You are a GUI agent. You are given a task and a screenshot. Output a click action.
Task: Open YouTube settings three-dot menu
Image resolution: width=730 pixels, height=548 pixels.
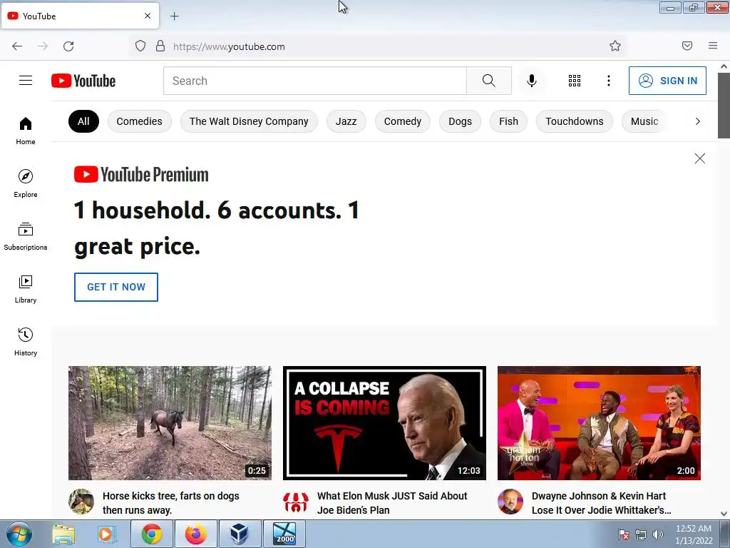pyautogui.click(x=609, y=81)
